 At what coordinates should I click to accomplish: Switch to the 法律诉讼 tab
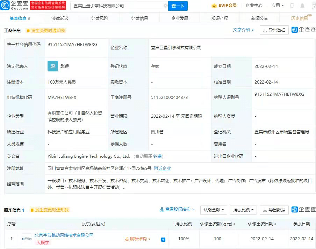(60, 18)
